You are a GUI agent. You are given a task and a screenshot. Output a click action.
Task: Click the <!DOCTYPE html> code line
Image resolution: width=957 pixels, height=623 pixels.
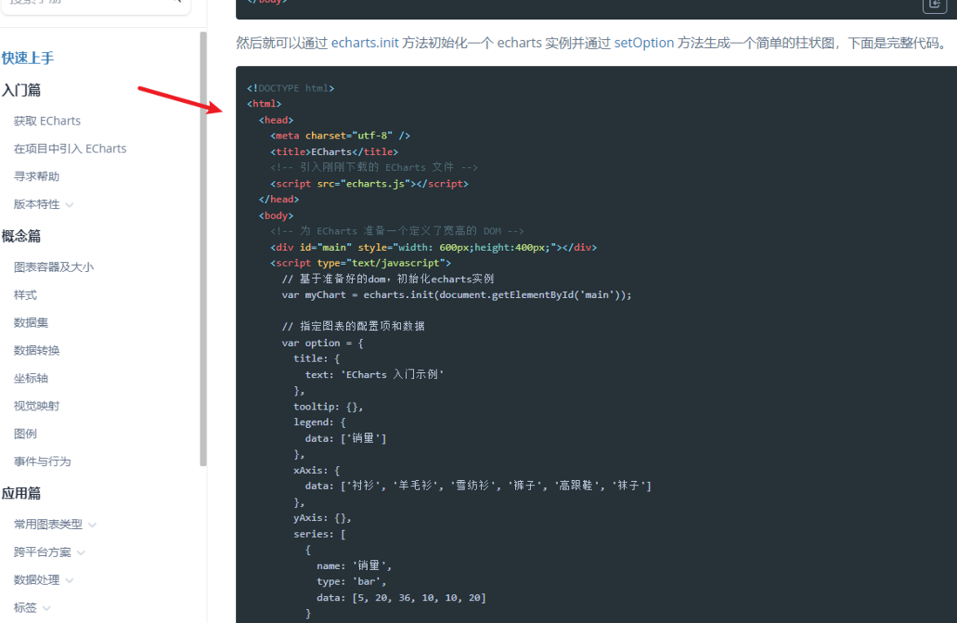pyautogui.click(x=290, y=88)
